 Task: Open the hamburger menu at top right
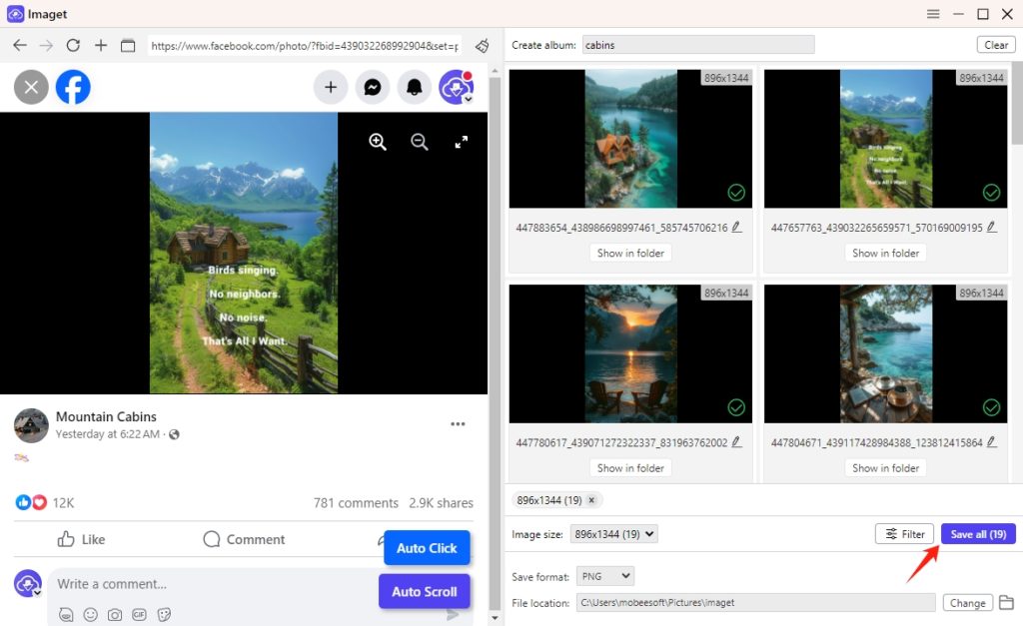click(933, 13)
